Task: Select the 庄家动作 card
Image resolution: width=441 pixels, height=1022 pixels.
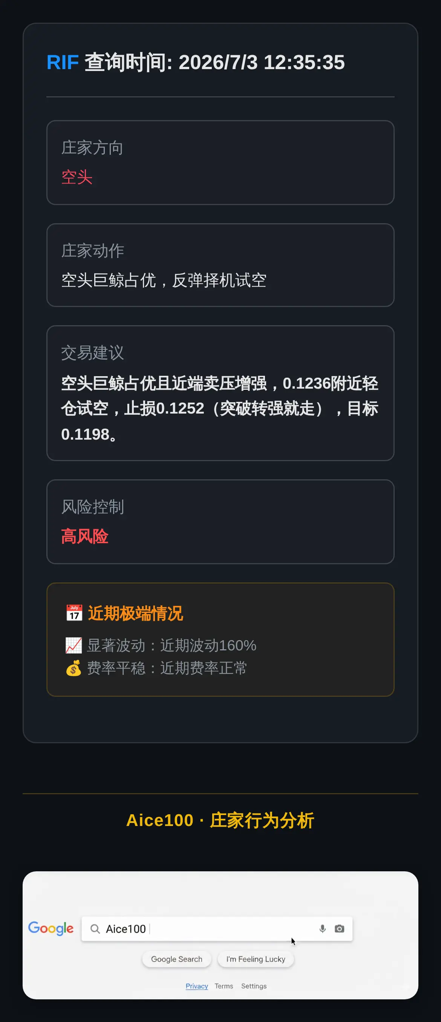Action: pyautogui.click(x=220, y=265)
